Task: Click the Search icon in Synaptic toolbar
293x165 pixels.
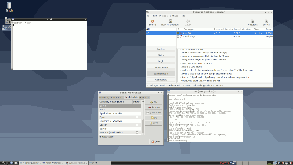Action: [x=266, y=21]
